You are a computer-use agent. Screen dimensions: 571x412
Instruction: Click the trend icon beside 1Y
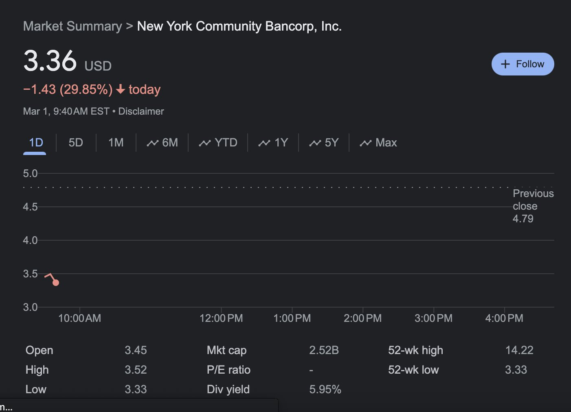tap(264, 143)
